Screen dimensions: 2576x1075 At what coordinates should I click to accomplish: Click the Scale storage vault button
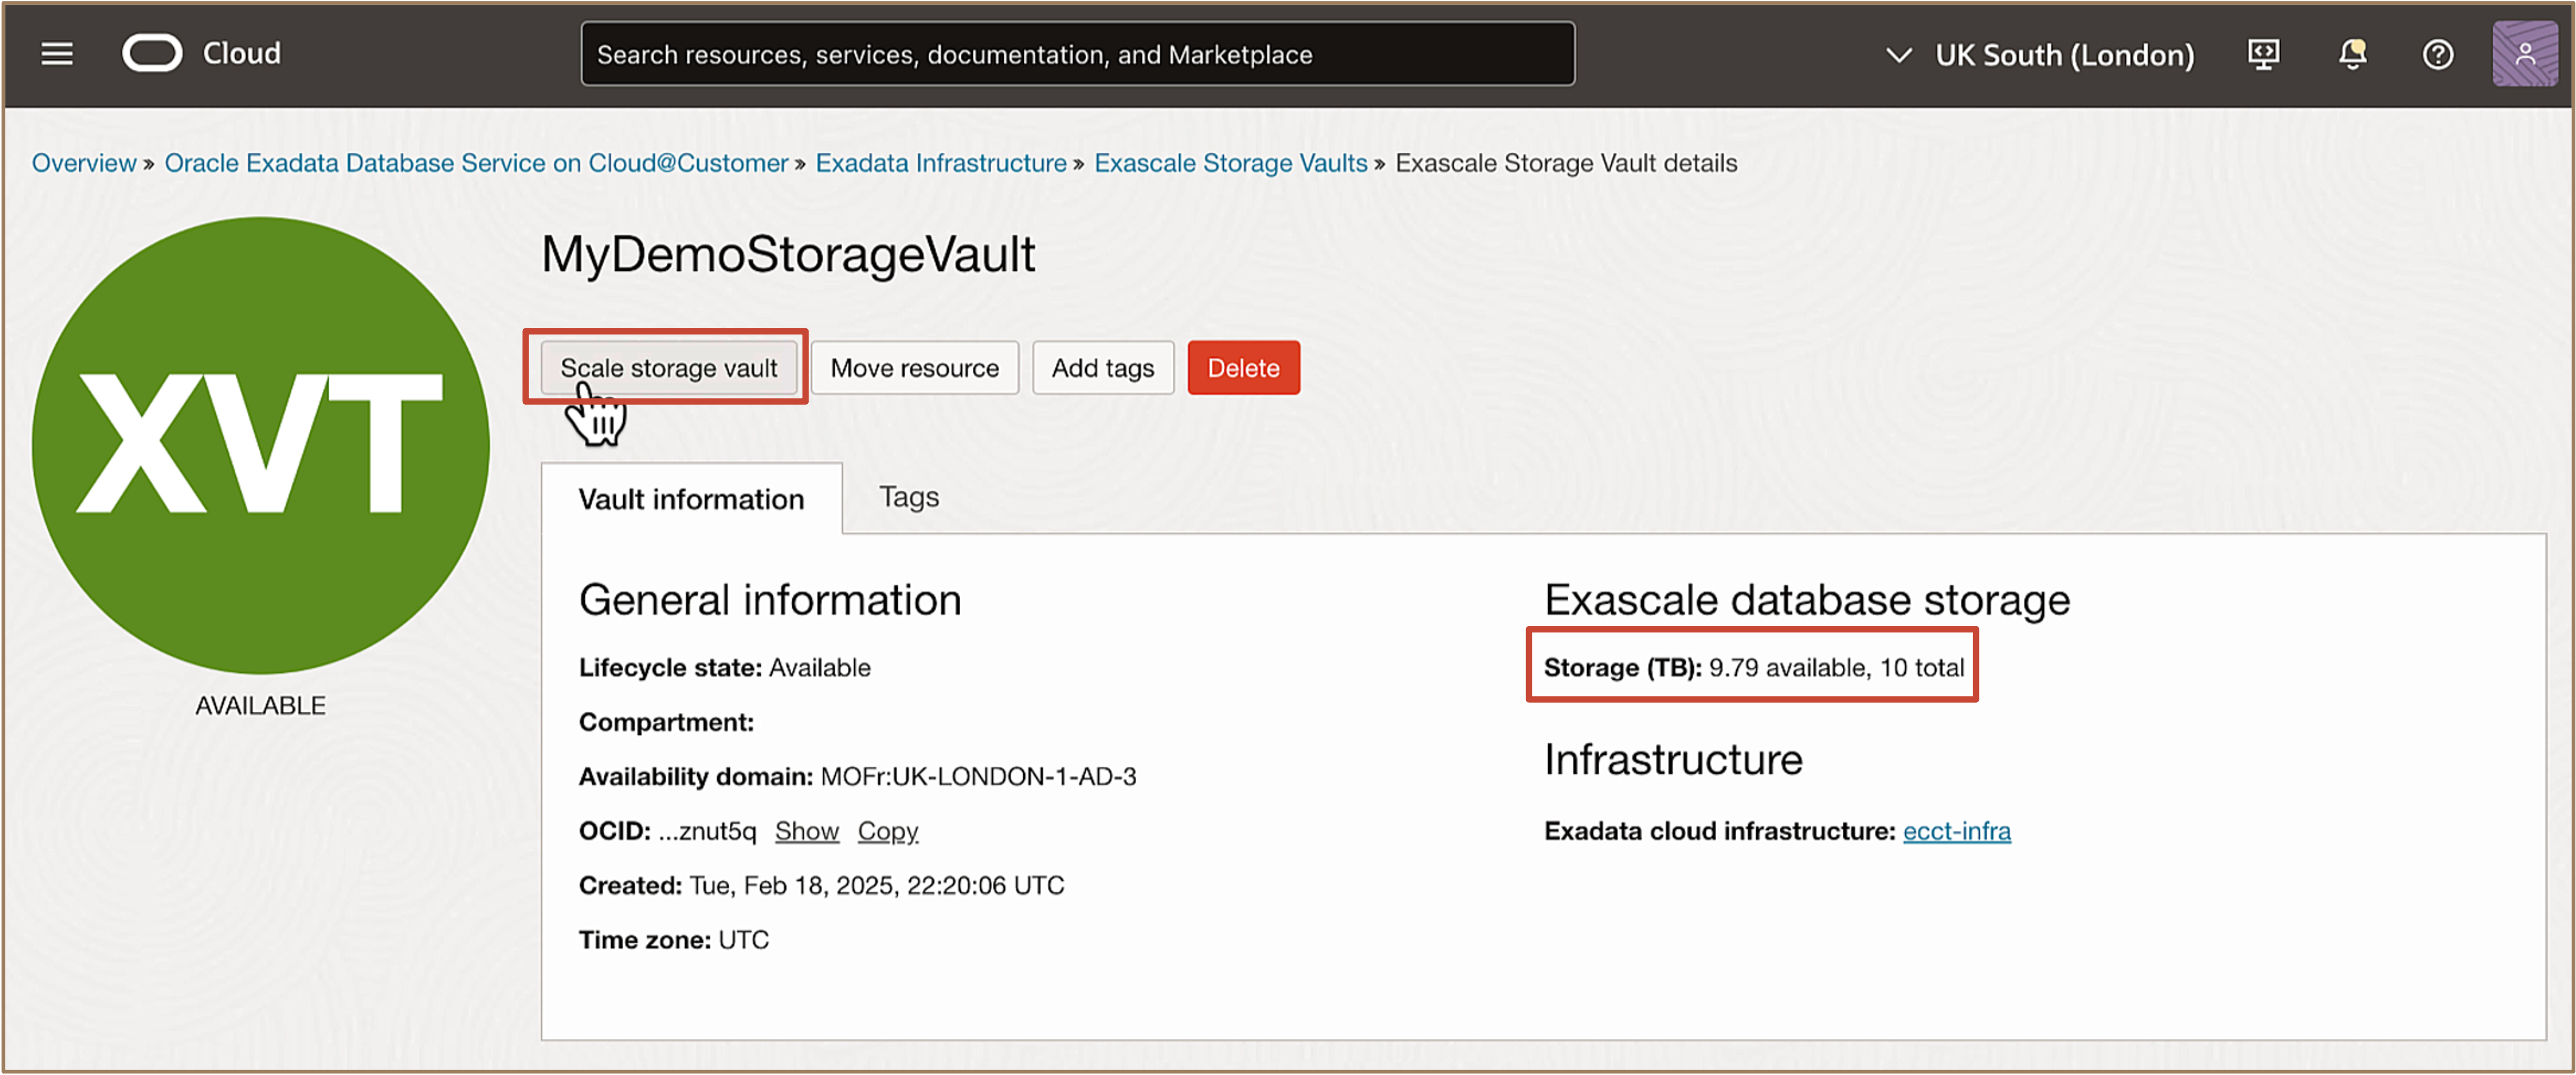click(x=668, y=368)
